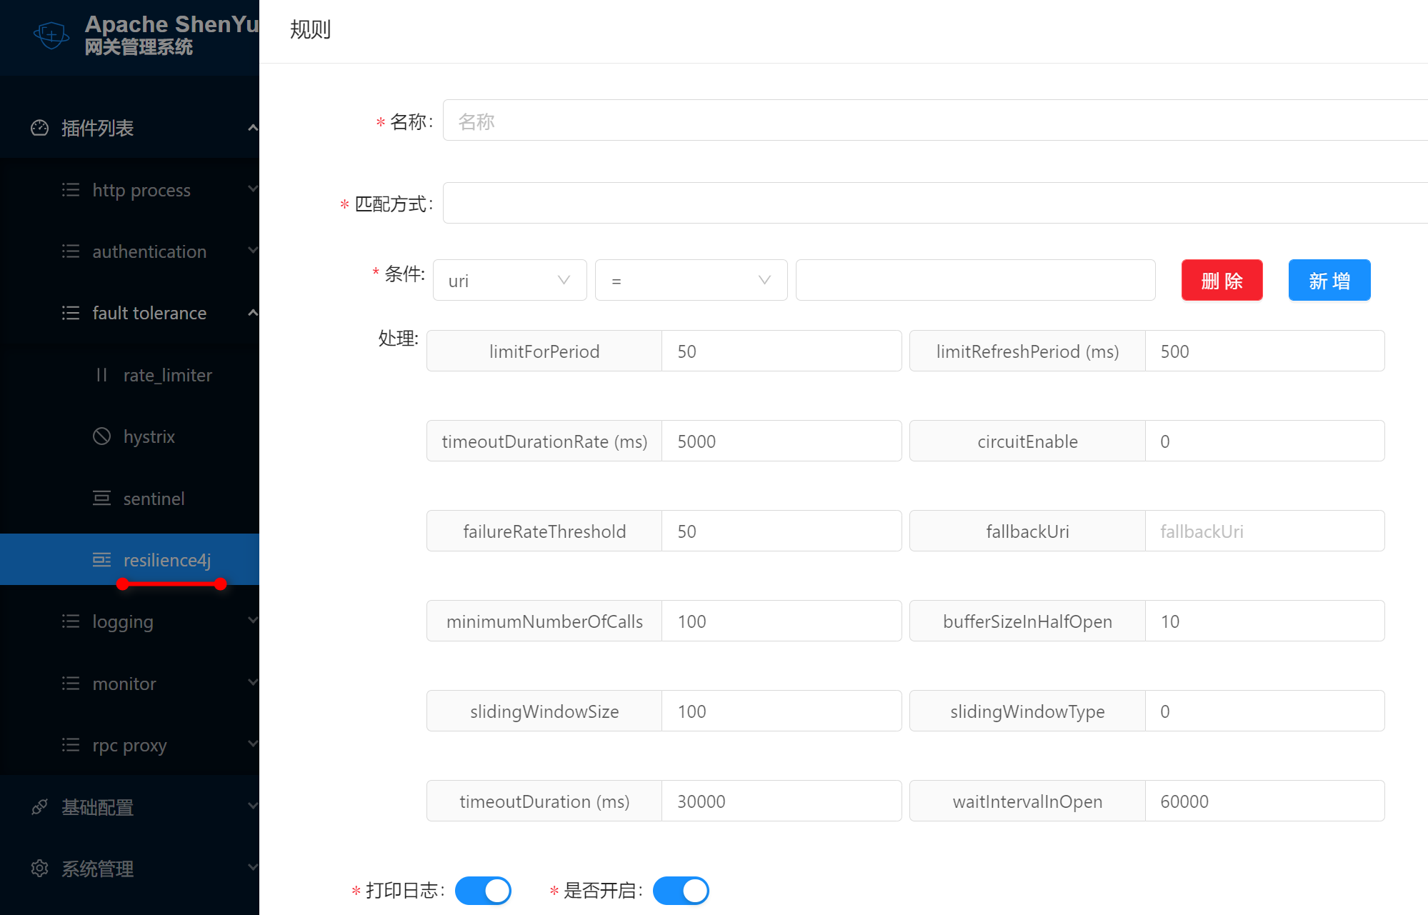The image size is (1428, 915).
Task: Click the sentinel list icon
Action: click(101, 499)
